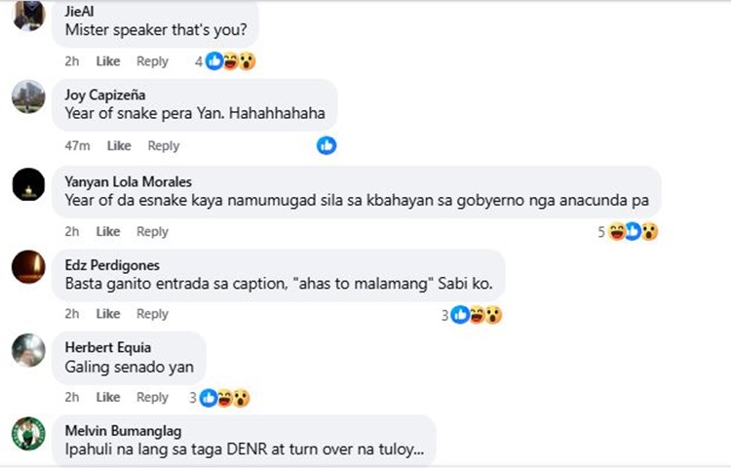View Yanyan Lola Morales profile avatar
731x471 pixels.
[28, 183]
